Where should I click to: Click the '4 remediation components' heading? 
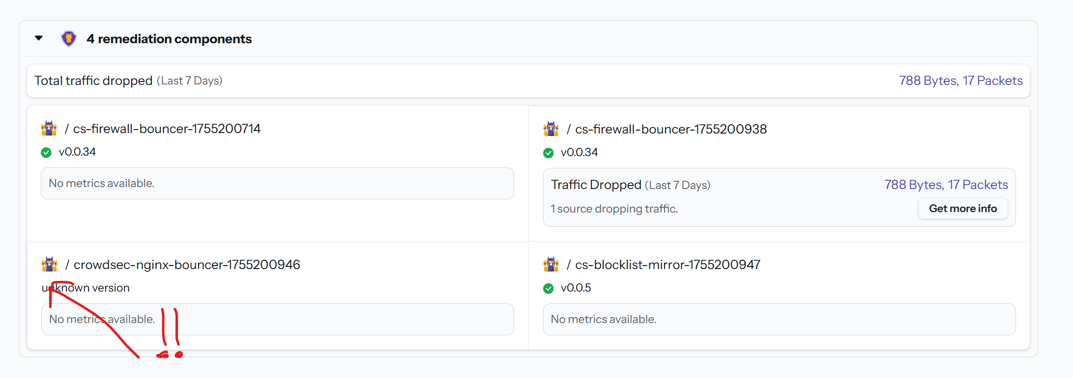(169, 39)
